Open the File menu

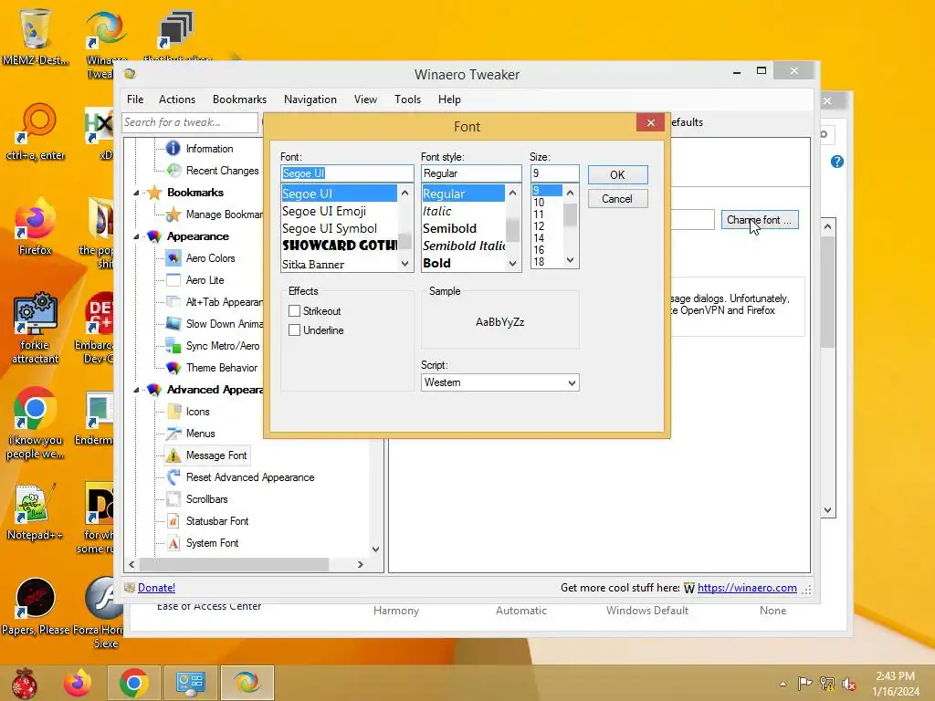(x=135, y=99)
